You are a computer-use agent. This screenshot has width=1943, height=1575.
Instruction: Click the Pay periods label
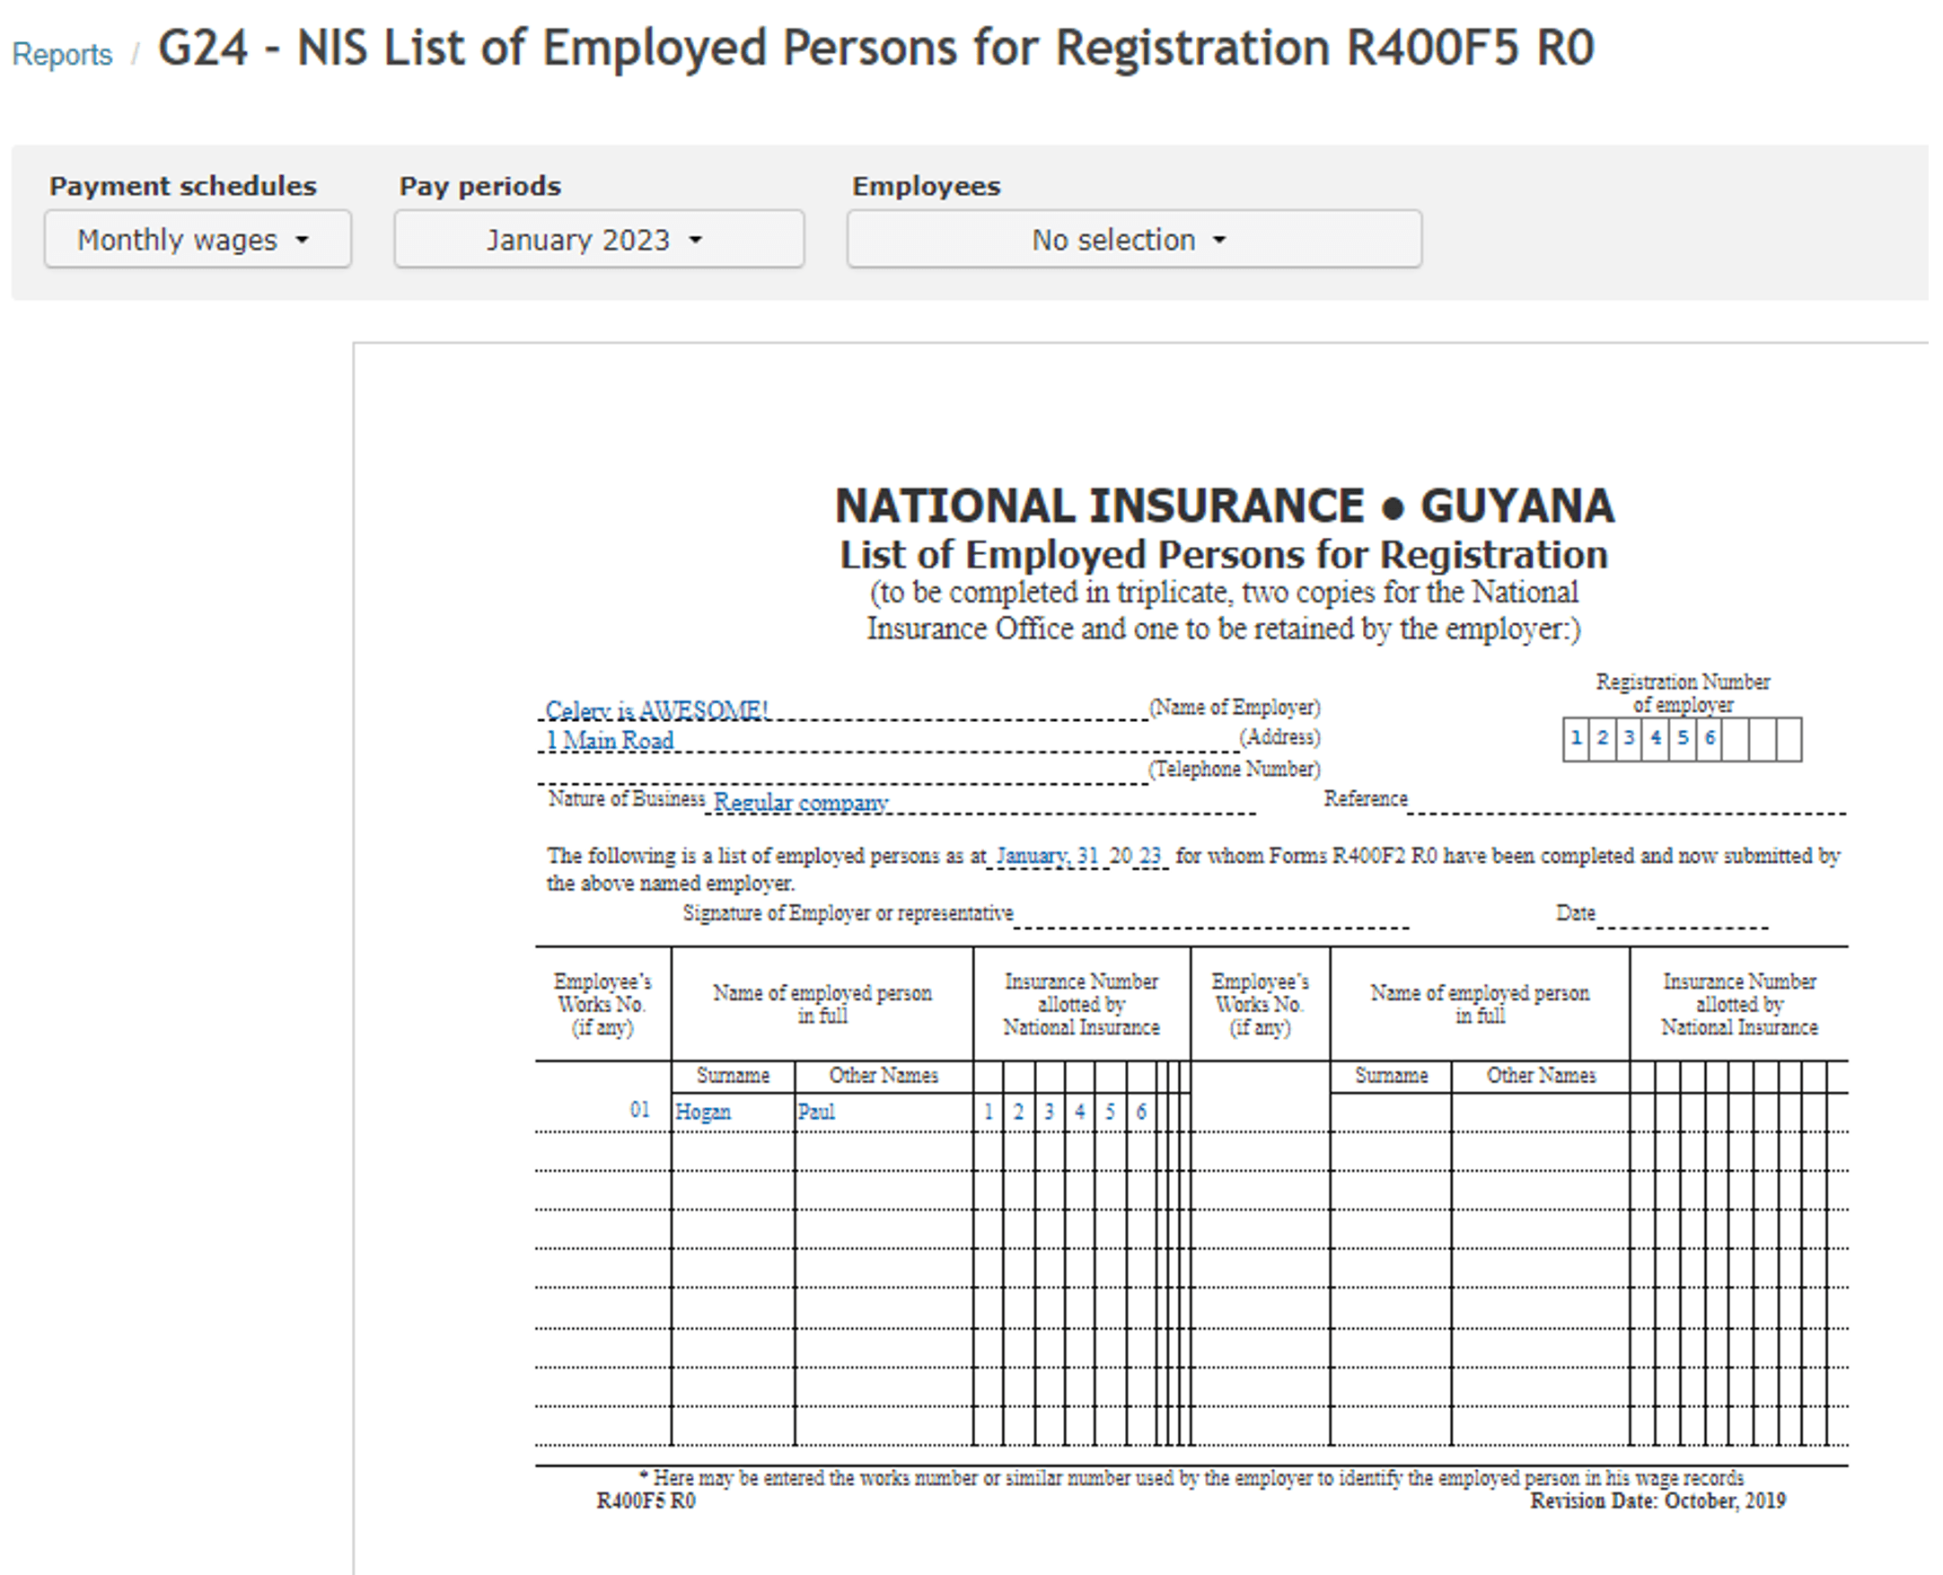click(x=479, y=186)
